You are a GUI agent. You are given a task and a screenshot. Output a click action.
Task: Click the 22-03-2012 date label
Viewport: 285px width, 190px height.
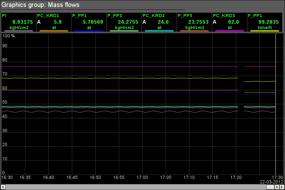(271, 182)
